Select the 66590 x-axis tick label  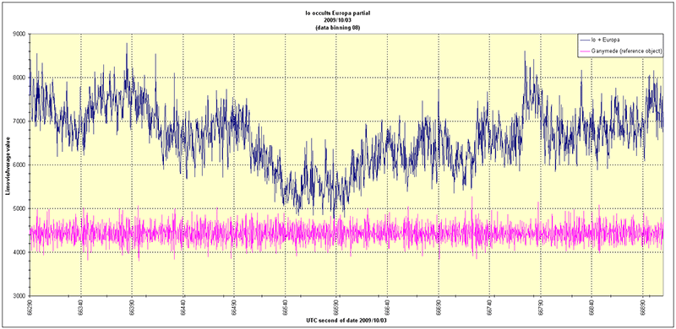point(335,306)
